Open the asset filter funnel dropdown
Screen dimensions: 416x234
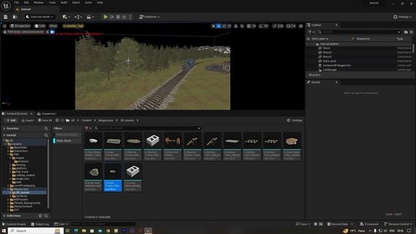(x=88, y=129)
